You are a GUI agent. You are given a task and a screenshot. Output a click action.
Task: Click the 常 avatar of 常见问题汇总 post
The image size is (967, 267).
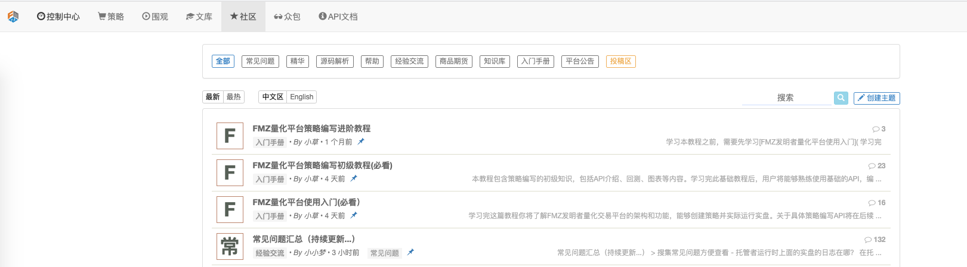[230, 246]
